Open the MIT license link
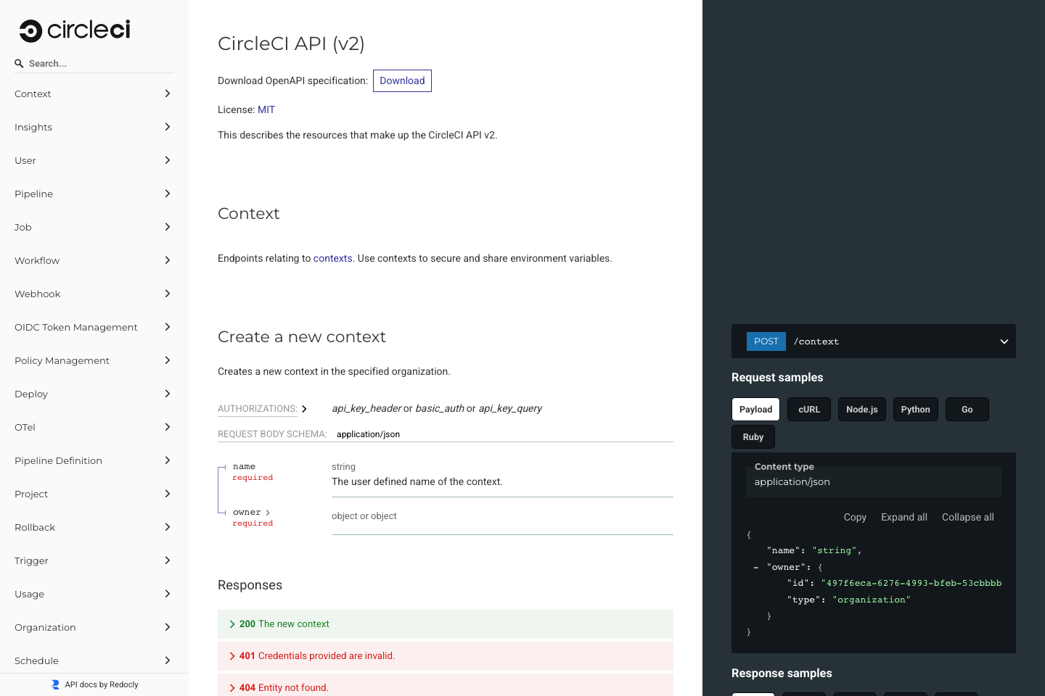 tap(266, 109)
